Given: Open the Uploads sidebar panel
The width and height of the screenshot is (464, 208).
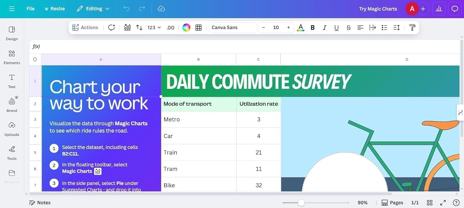Looking at the screenshot, I should coord(12,129).
